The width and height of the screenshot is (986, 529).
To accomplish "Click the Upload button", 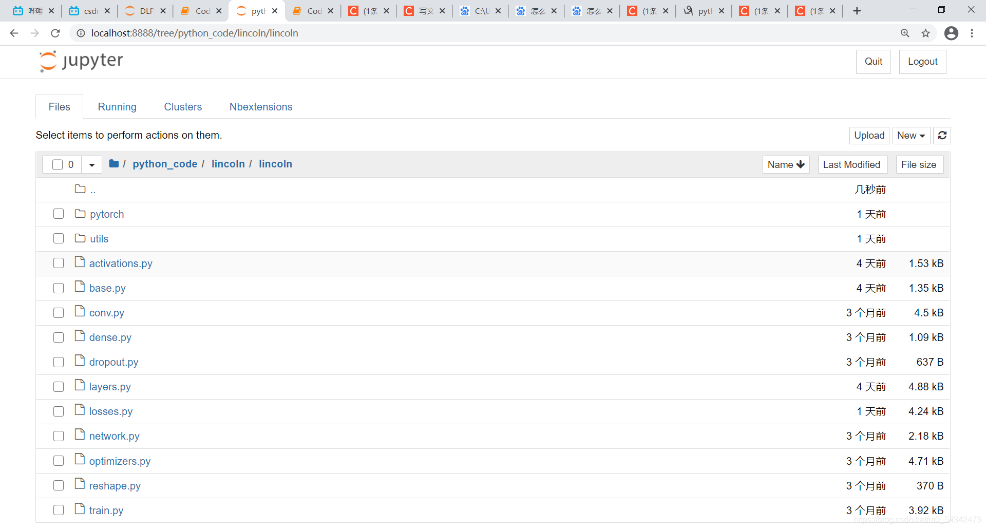I will click(x=869, y=136).
